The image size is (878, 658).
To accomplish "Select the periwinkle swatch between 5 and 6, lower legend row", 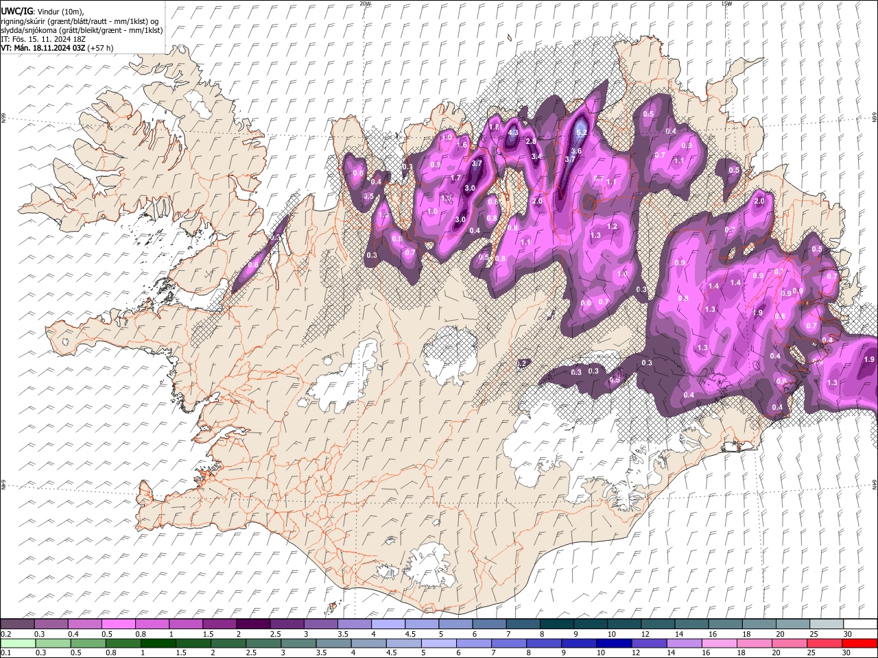I will [439, 643].
